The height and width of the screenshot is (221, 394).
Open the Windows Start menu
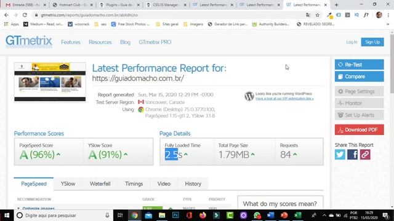click(x=7, y=215)
